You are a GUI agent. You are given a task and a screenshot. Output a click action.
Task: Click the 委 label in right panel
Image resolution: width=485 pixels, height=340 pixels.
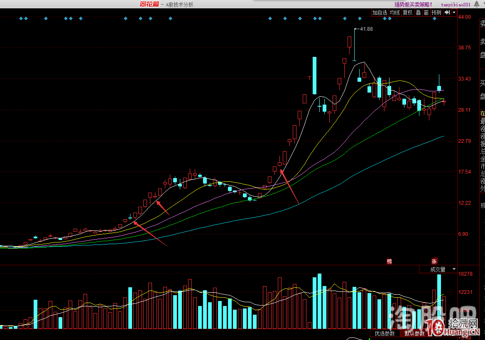[483, 24]
